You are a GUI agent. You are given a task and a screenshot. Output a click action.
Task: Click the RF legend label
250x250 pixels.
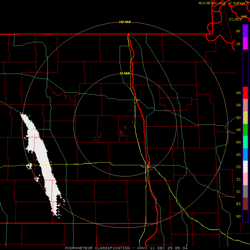coord(238,31)
